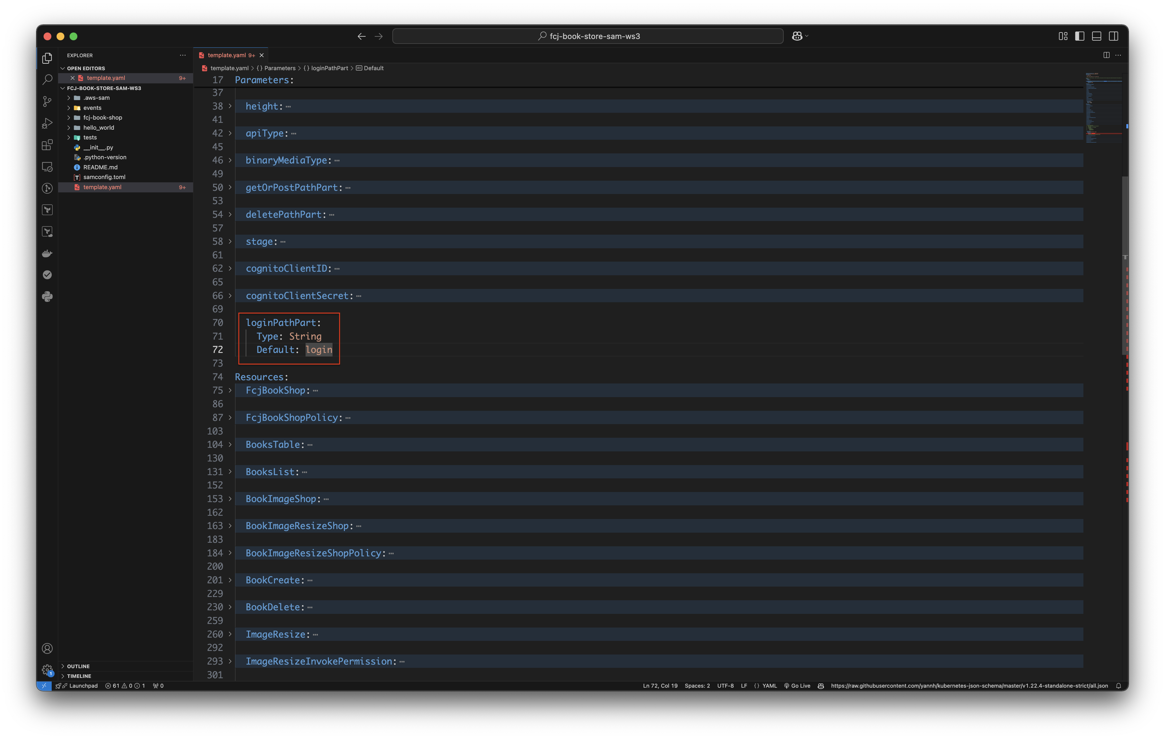Viewport: 1165px width, 739px height.
Task: Close template.yaml in Open Editors list
Action: (x=72, y=78)
